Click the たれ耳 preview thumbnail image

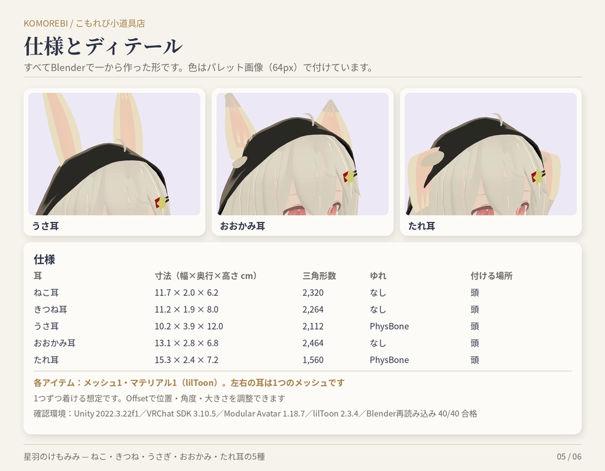[491, 154]
